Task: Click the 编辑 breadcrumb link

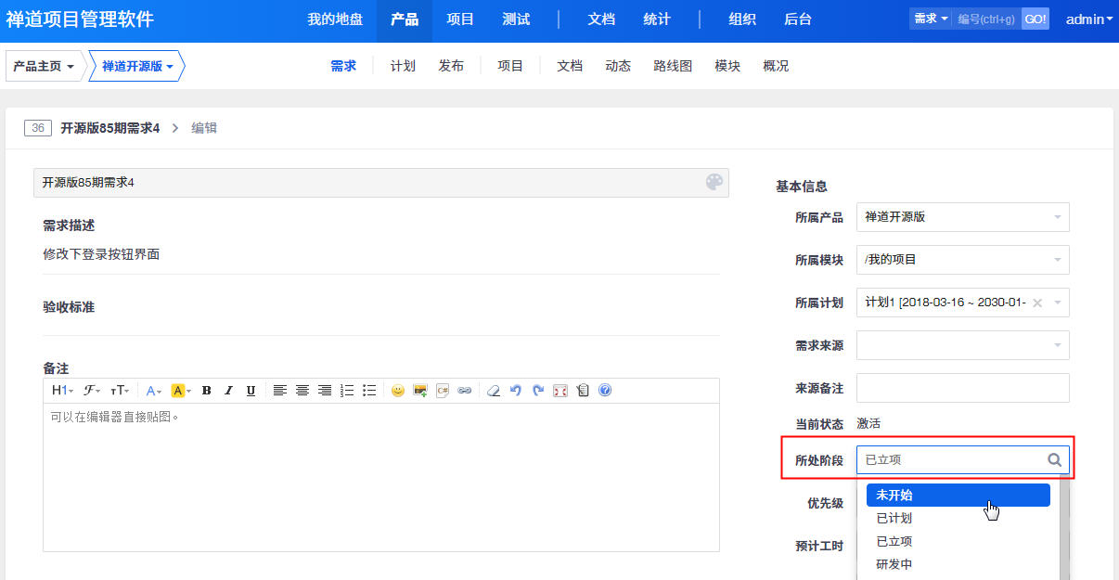Action: tap(203, 127)
